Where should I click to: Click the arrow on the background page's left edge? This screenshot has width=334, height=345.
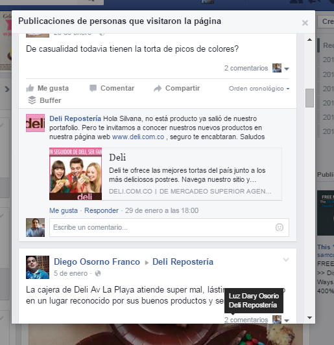[x=7, y=89]
